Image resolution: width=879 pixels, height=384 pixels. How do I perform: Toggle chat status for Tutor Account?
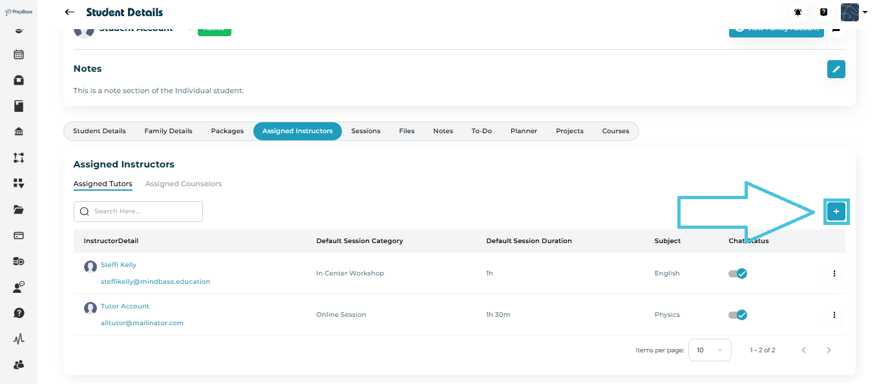[737, 315]
